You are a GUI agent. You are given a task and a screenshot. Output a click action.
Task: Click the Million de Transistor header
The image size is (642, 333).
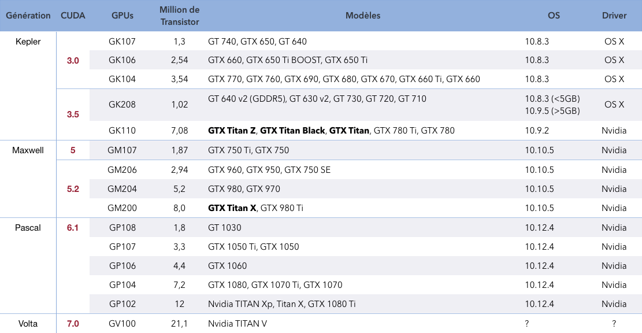point(179,16)
